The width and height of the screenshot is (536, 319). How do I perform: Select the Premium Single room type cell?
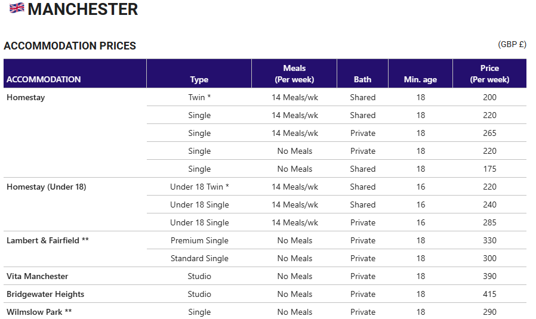199,240
